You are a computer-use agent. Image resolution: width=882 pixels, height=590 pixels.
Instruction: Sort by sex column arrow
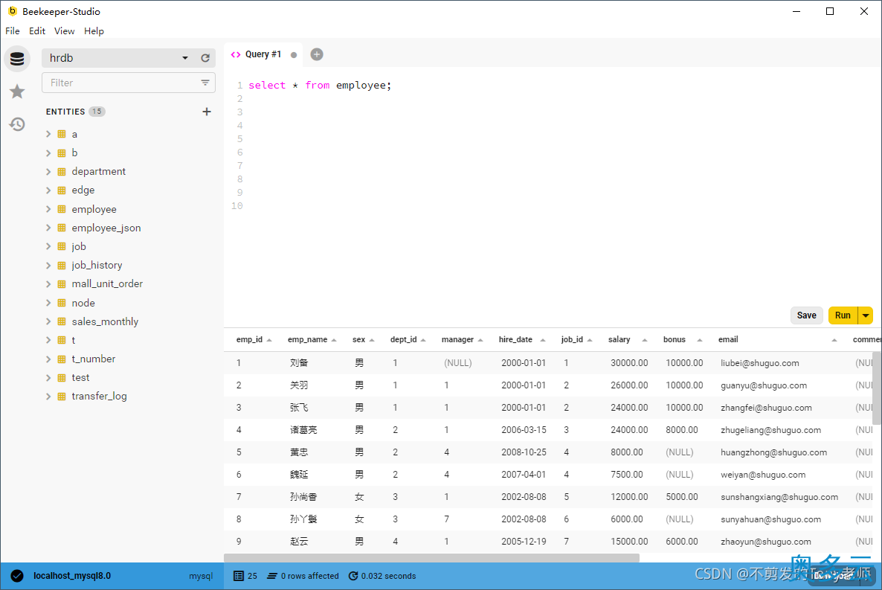click(x=372, y=340)
